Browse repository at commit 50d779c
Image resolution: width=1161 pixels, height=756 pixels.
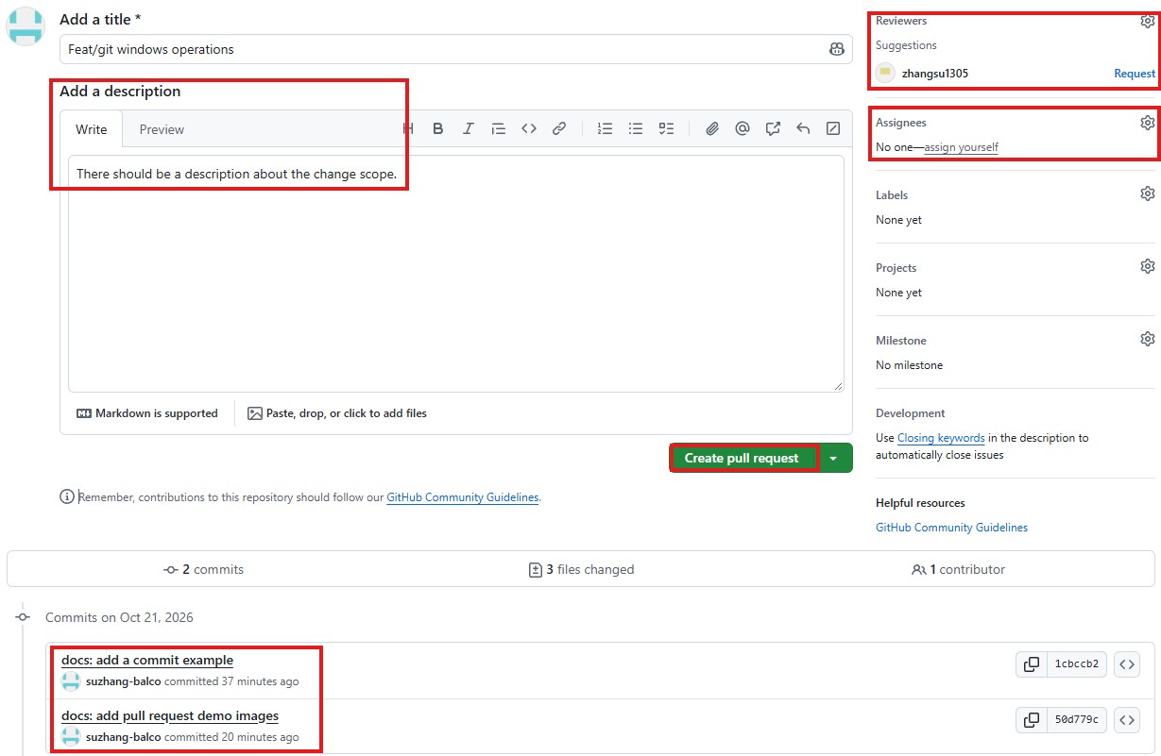(x=1126, y=720)
